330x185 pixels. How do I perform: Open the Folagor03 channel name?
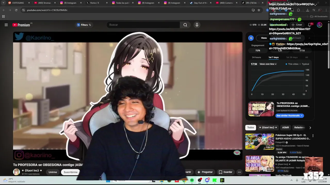click(280, 142)
